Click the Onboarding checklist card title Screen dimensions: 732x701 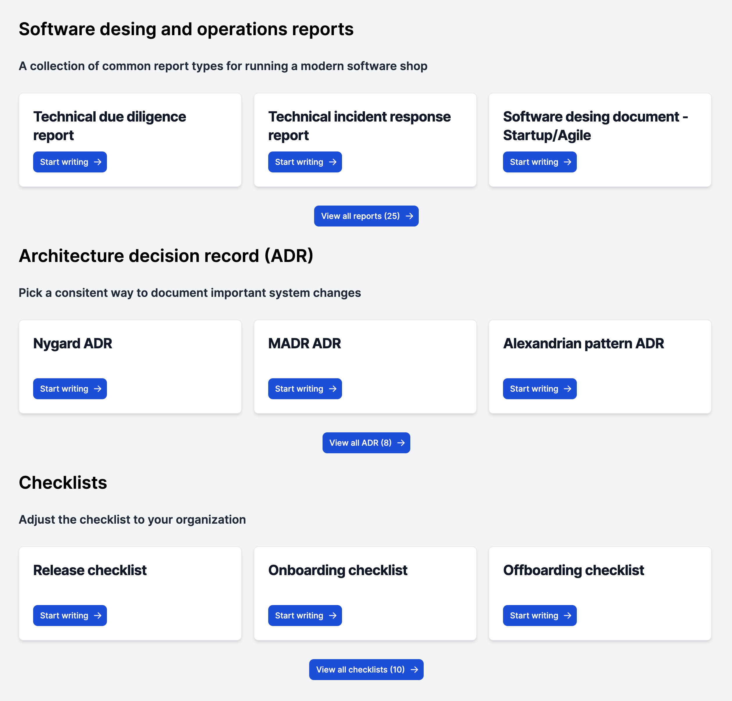[338, 570]
